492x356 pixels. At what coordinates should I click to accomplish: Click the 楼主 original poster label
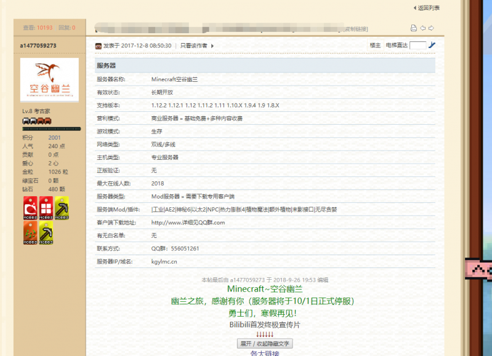(x=375, y=45)
